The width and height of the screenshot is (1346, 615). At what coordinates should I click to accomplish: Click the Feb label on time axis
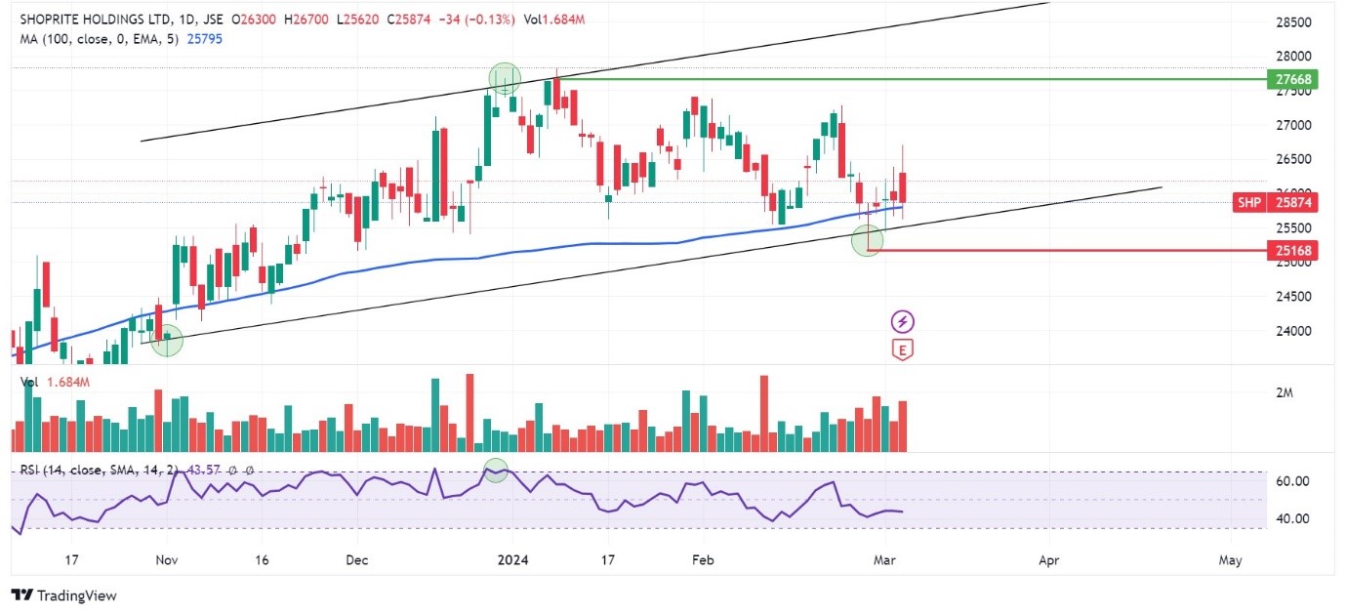coord(701,561)
